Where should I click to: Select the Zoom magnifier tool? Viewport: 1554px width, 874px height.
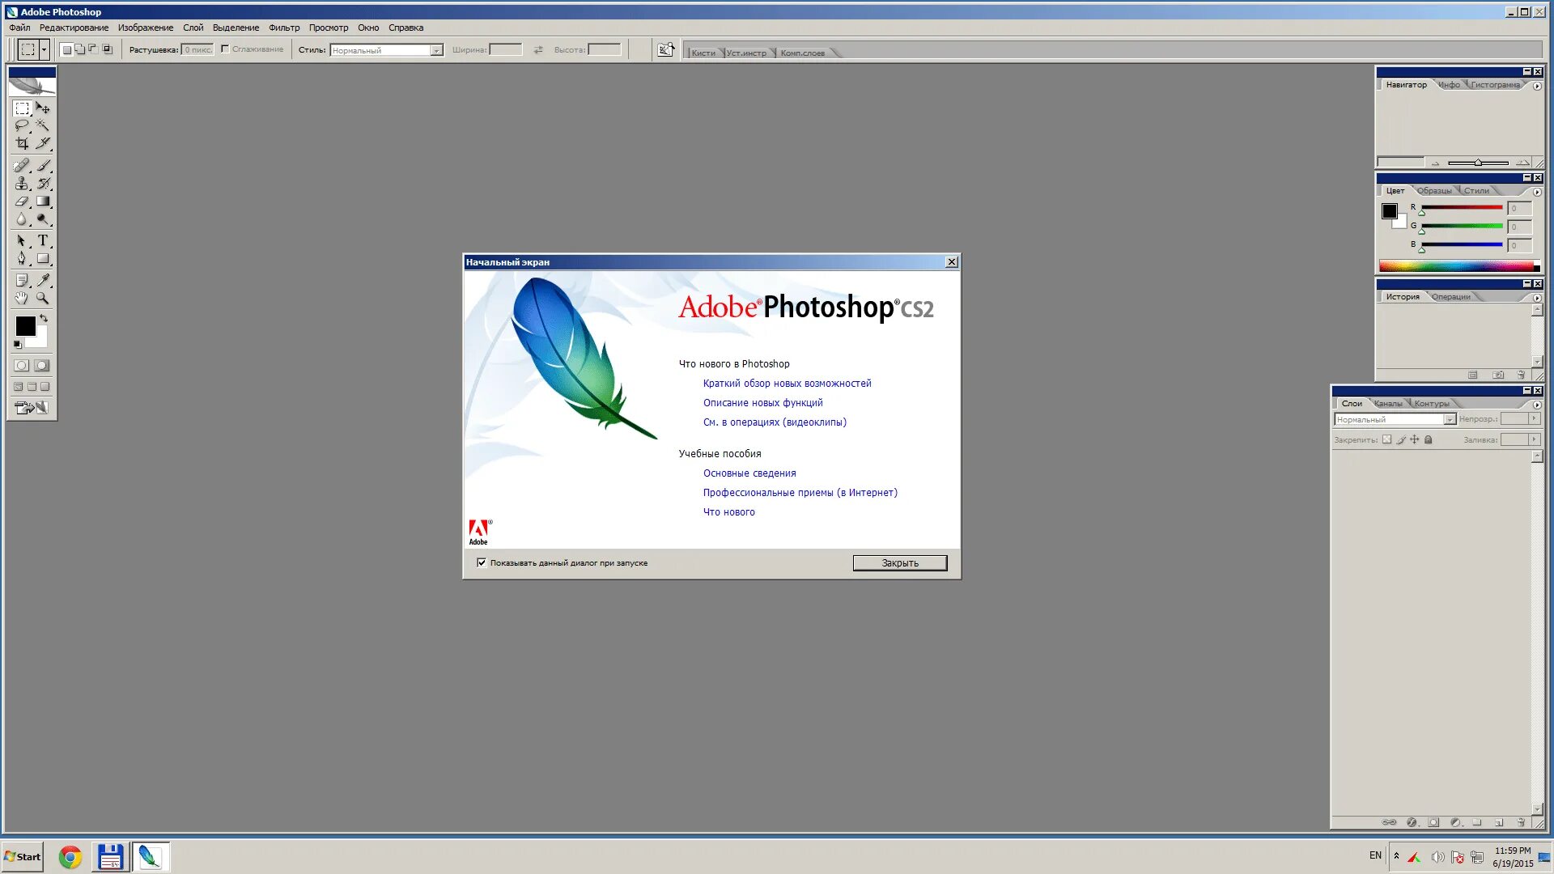coord(43,298)
